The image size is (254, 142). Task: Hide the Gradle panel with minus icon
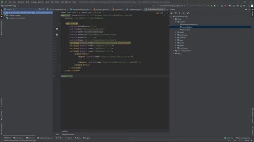tap(250, 9)
